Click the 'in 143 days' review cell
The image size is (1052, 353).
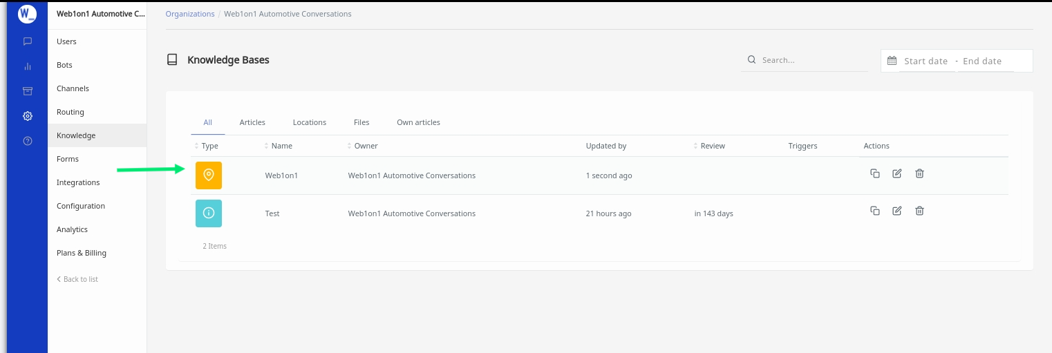(x=714, y=213)
